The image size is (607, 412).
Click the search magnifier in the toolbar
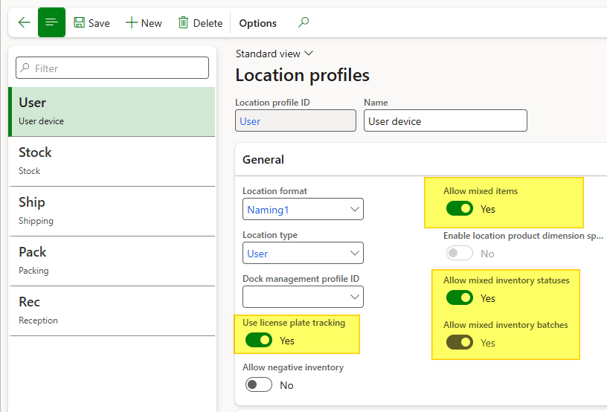point(303,23)
